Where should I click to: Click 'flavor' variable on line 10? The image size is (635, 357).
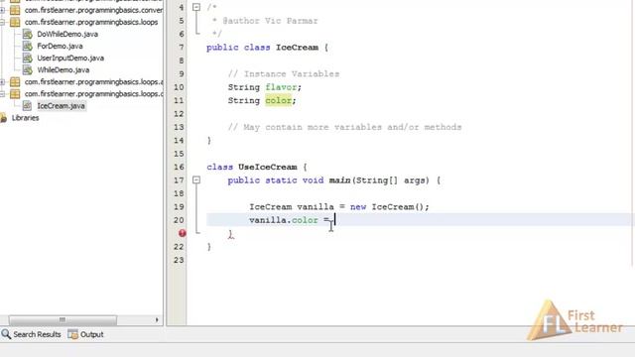point(281,87)
